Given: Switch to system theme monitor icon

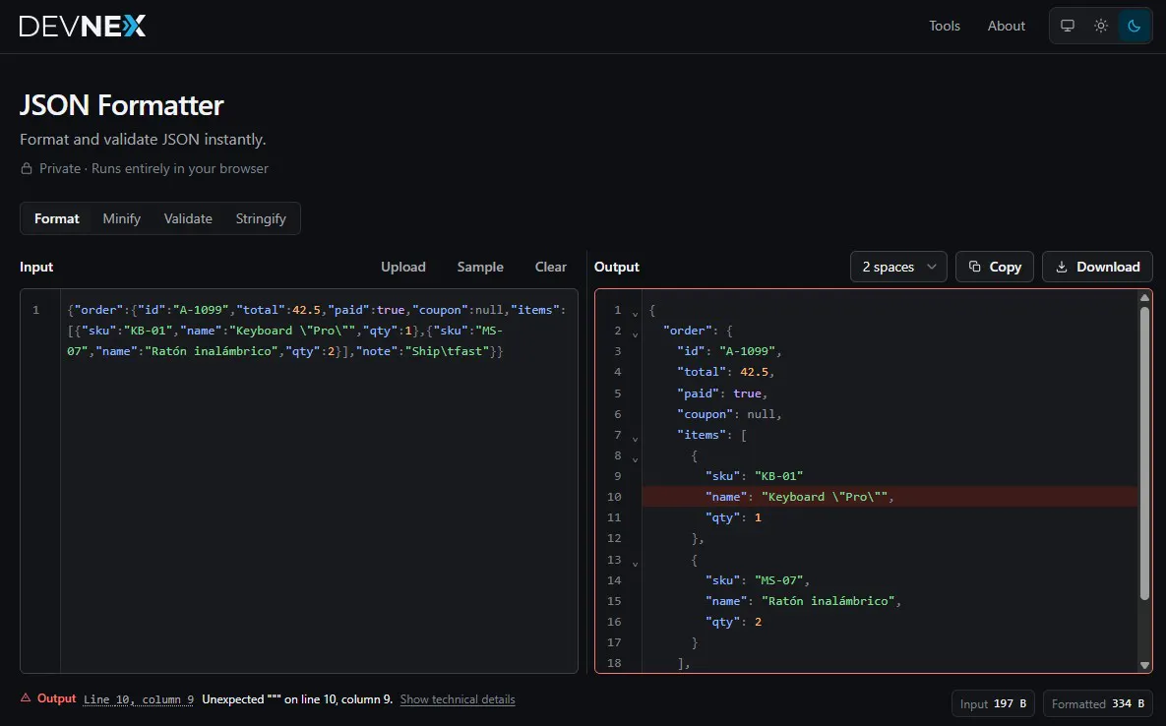Looking at the screenshot, I should (x=1067, y=26).
